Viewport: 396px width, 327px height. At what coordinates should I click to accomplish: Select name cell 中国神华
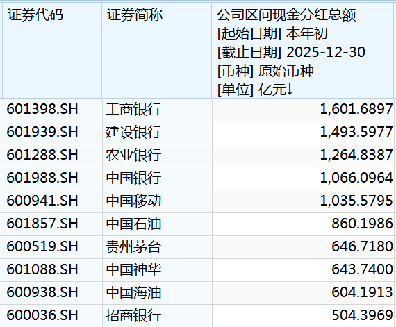[157, 270]
